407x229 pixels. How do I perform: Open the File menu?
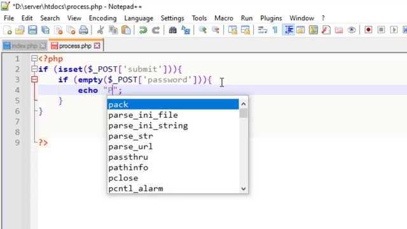(9, 18)
